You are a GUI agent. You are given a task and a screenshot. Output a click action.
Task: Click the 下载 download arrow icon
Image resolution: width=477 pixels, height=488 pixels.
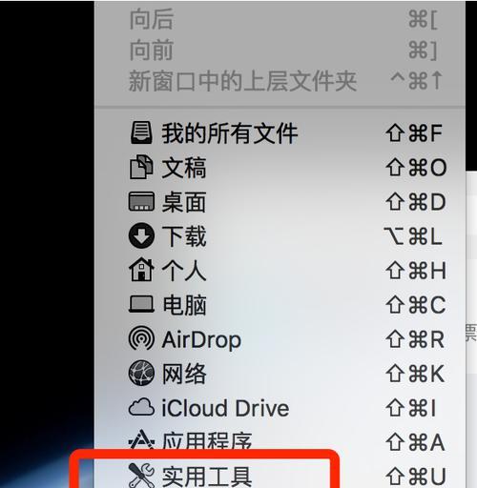[141, 235]
